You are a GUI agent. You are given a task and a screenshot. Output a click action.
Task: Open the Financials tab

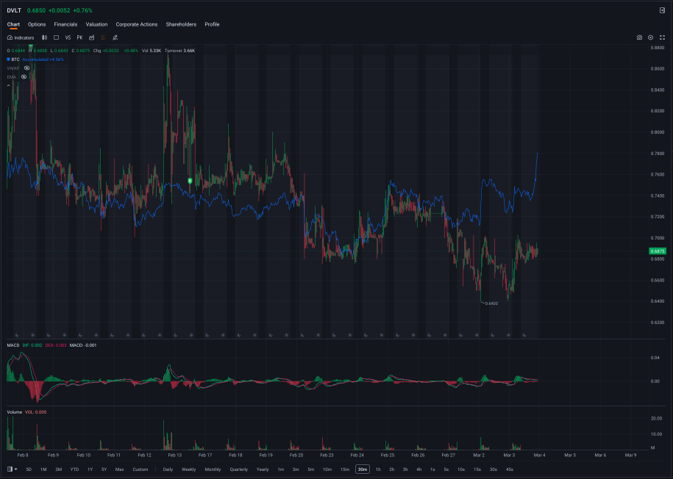coord(65,24)
